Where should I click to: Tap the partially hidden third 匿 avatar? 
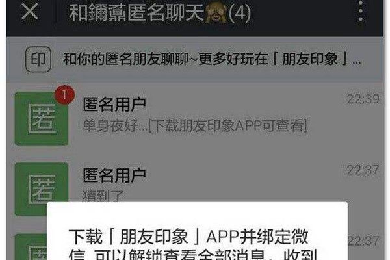pyautogui.click(x=31, y=247)
